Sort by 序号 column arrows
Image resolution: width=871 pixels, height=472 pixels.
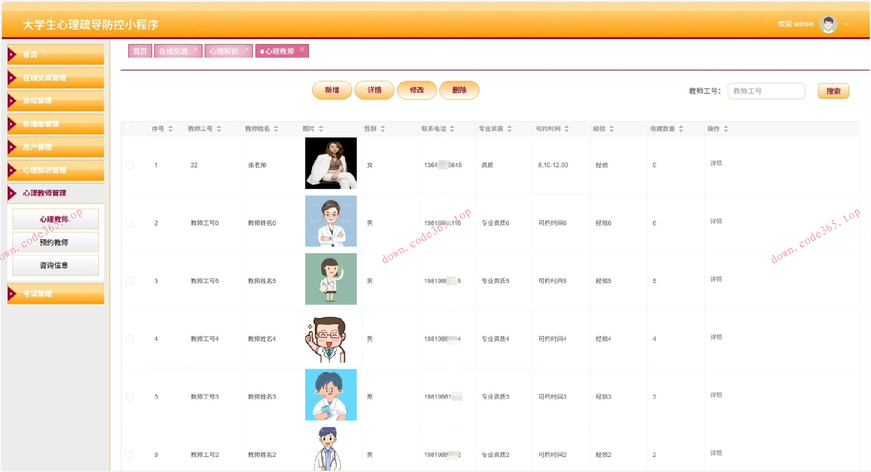(x=171, y=129)
